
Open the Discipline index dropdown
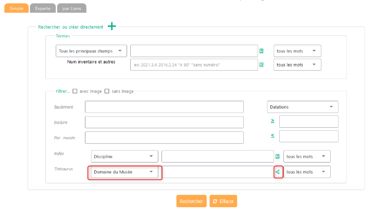pyautogui.click(x=124, y=156)
